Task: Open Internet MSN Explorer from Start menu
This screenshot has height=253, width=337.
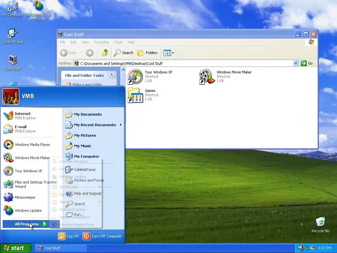Action: [x=31, y=116]
